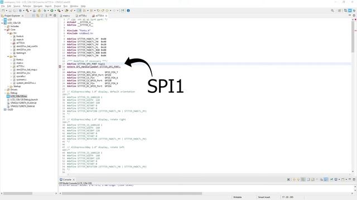The image size is (357, 200).
Task: Open the Window menu
Action: (74, 6)
